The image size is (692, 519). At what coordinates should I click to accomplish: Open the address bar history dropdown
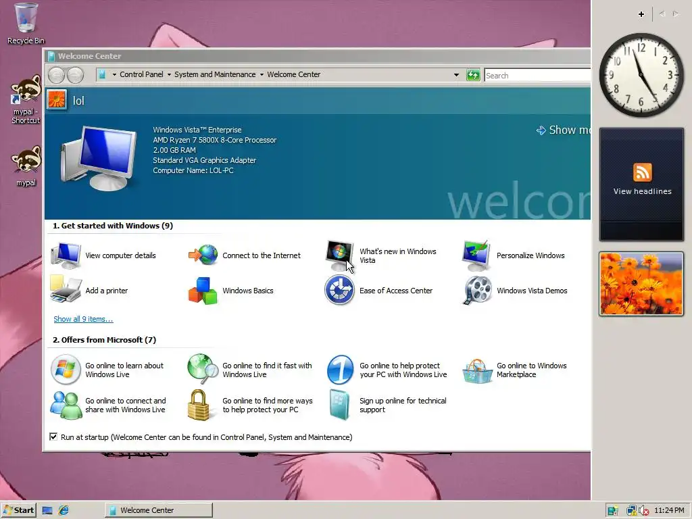(x=456, y=75)
